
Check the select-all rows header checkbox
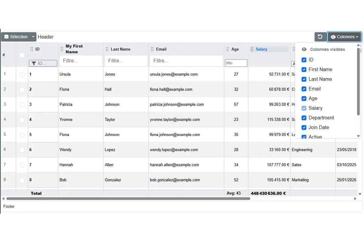(x=22, y=55)
